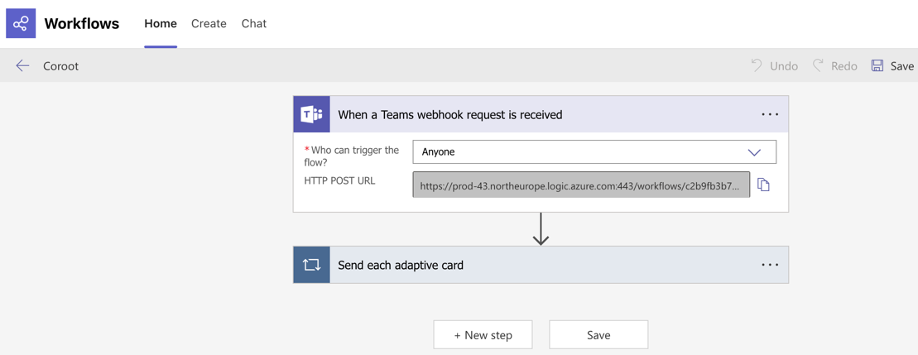Screen dimensions: 918x355
Task: Select the HTTP POST URL field
Action: tap(581, 185)
